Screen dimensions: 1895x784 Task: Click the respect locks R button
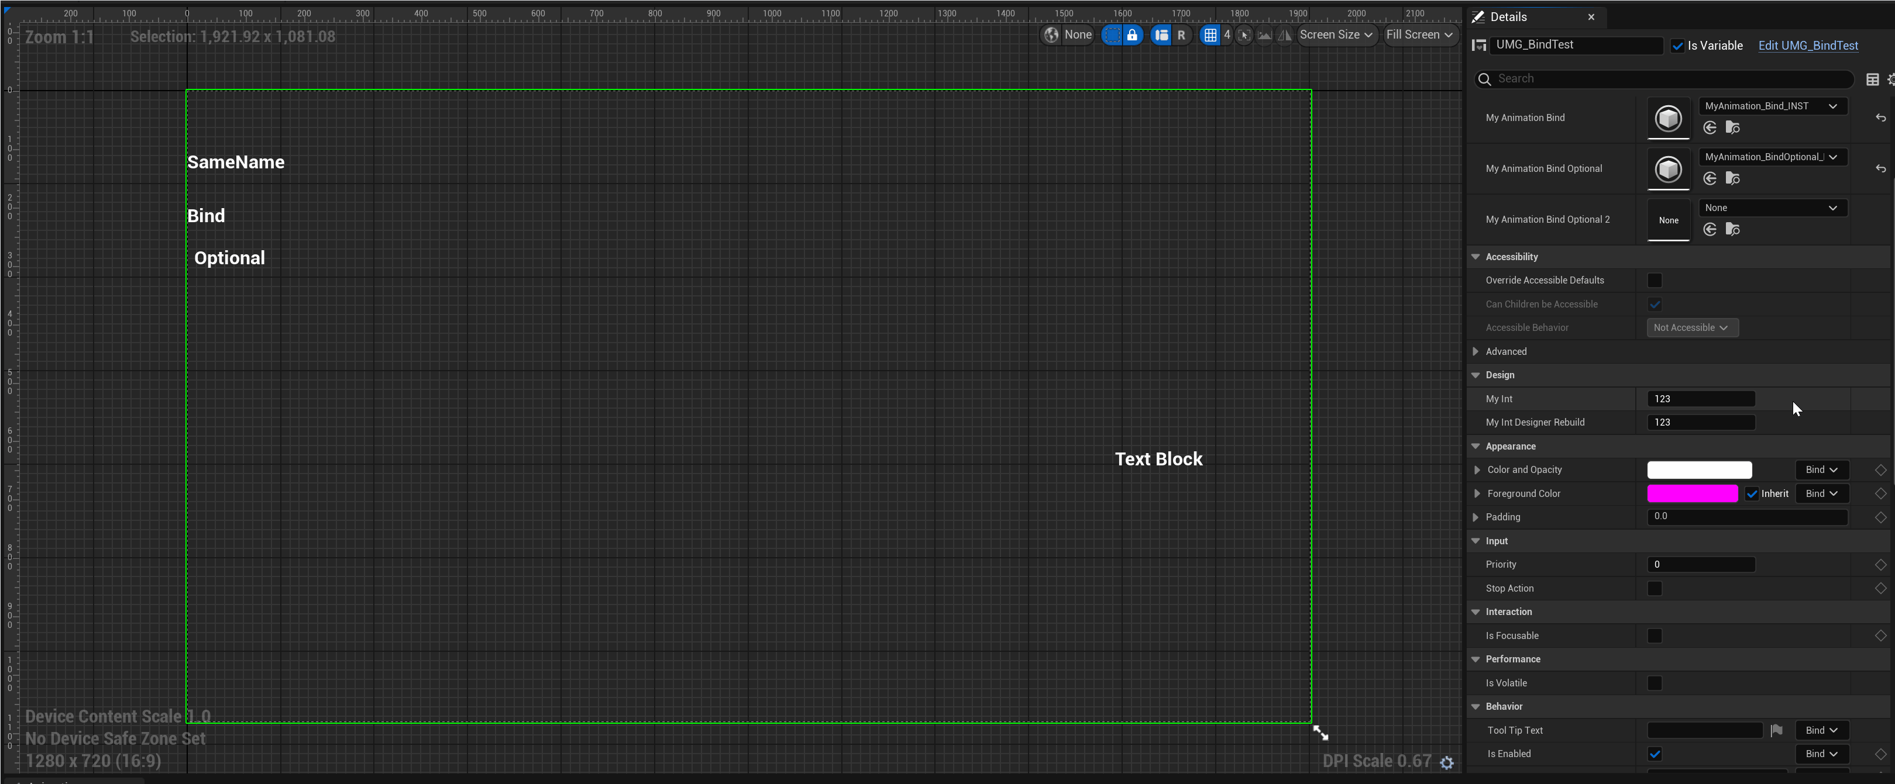1181,34
